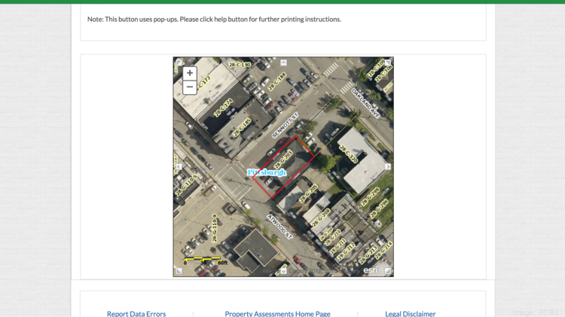The width and height of the screenshot is (565, 317).
Task: Pan map left with left edge arrow
Action: pos(179,167)
